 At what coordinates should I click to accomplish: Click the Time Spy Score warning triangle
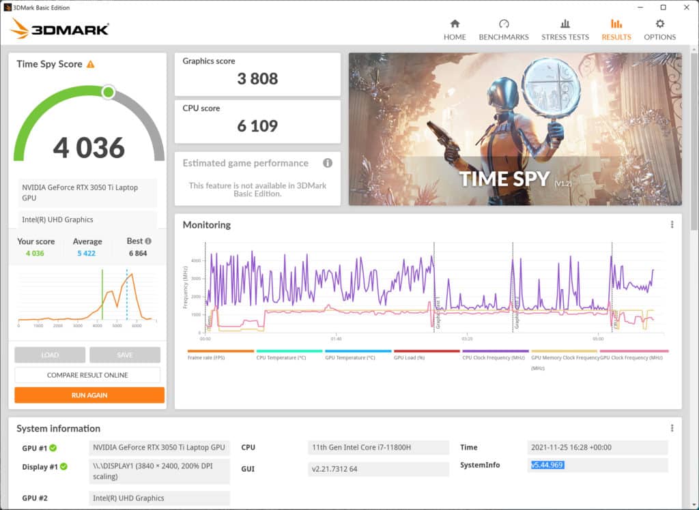pos(91,64)
